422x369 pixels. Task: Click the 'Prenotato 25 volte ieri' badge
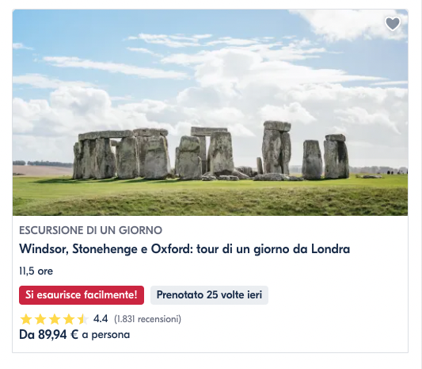pyautogui.click(x=209, y=295)
